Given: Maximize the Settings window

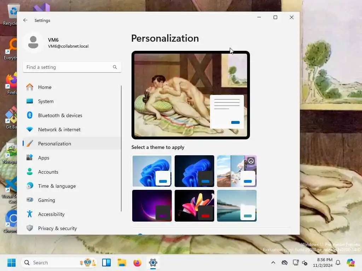Looking at the screenshot, I should point(275,17).
